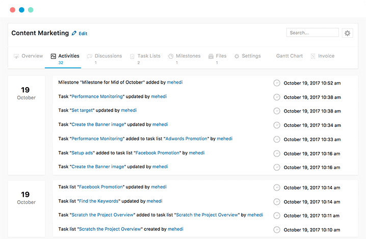Click the Invoice document icon
This screenshot has width=366, height=239.
point(313,56)
